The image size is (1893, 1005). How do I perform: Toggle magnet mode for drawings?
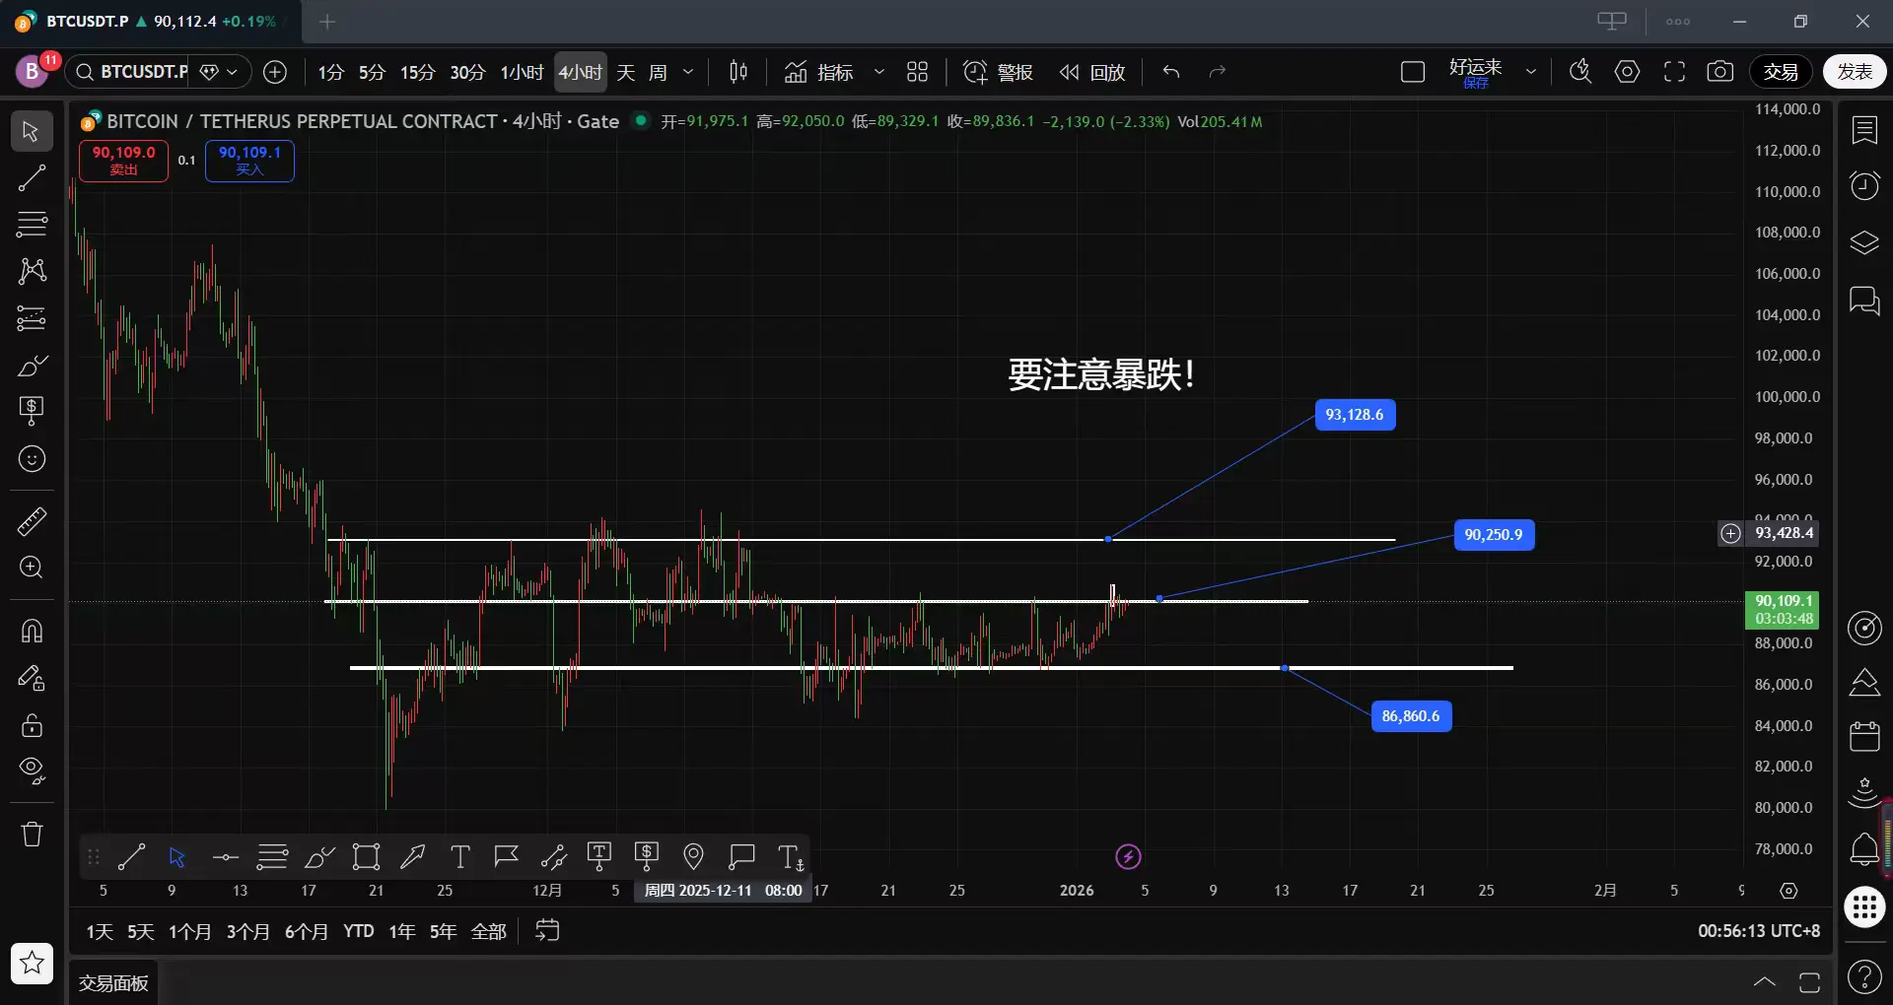point(32,631)
